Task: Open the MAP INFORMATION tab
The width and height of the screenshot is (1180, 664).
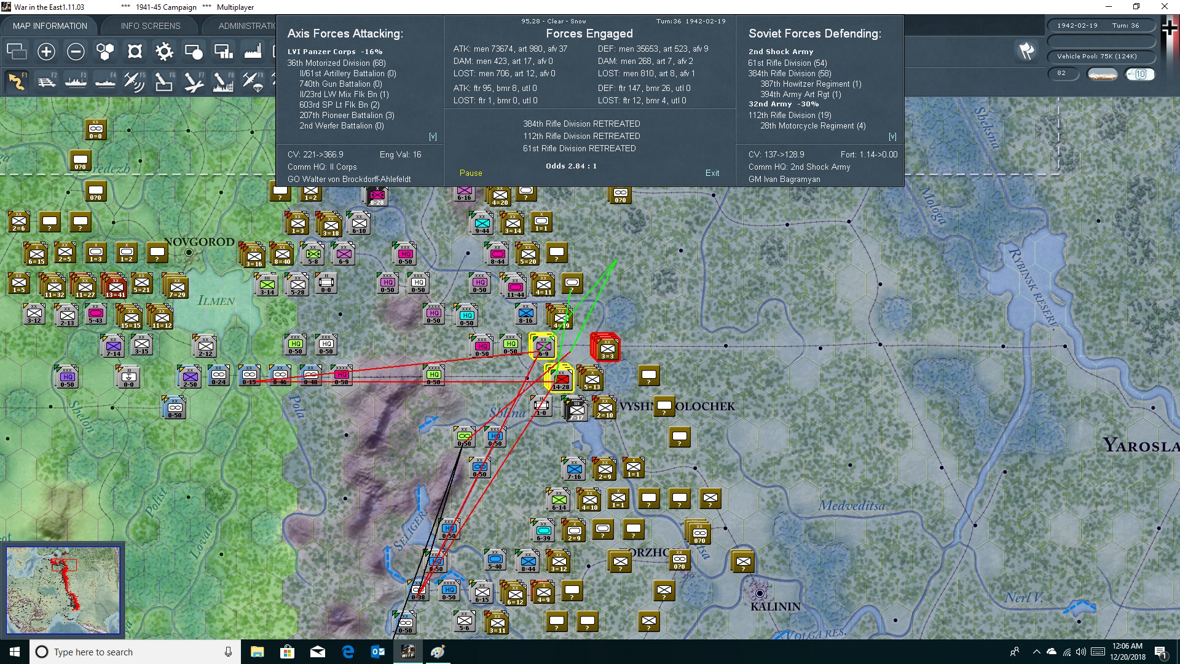Action: click(x=50, y=26)
